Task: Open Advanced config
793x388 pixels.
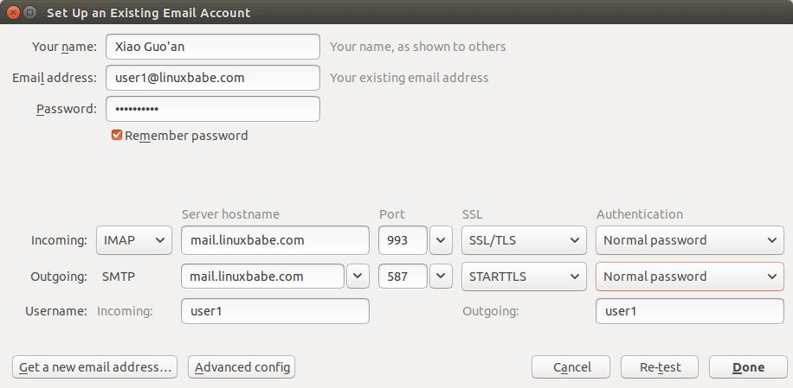Action: click(242, 367)
